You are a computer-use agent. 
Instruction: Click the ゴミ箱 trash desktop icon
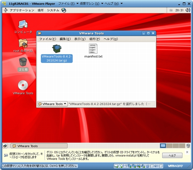point(23,62)
